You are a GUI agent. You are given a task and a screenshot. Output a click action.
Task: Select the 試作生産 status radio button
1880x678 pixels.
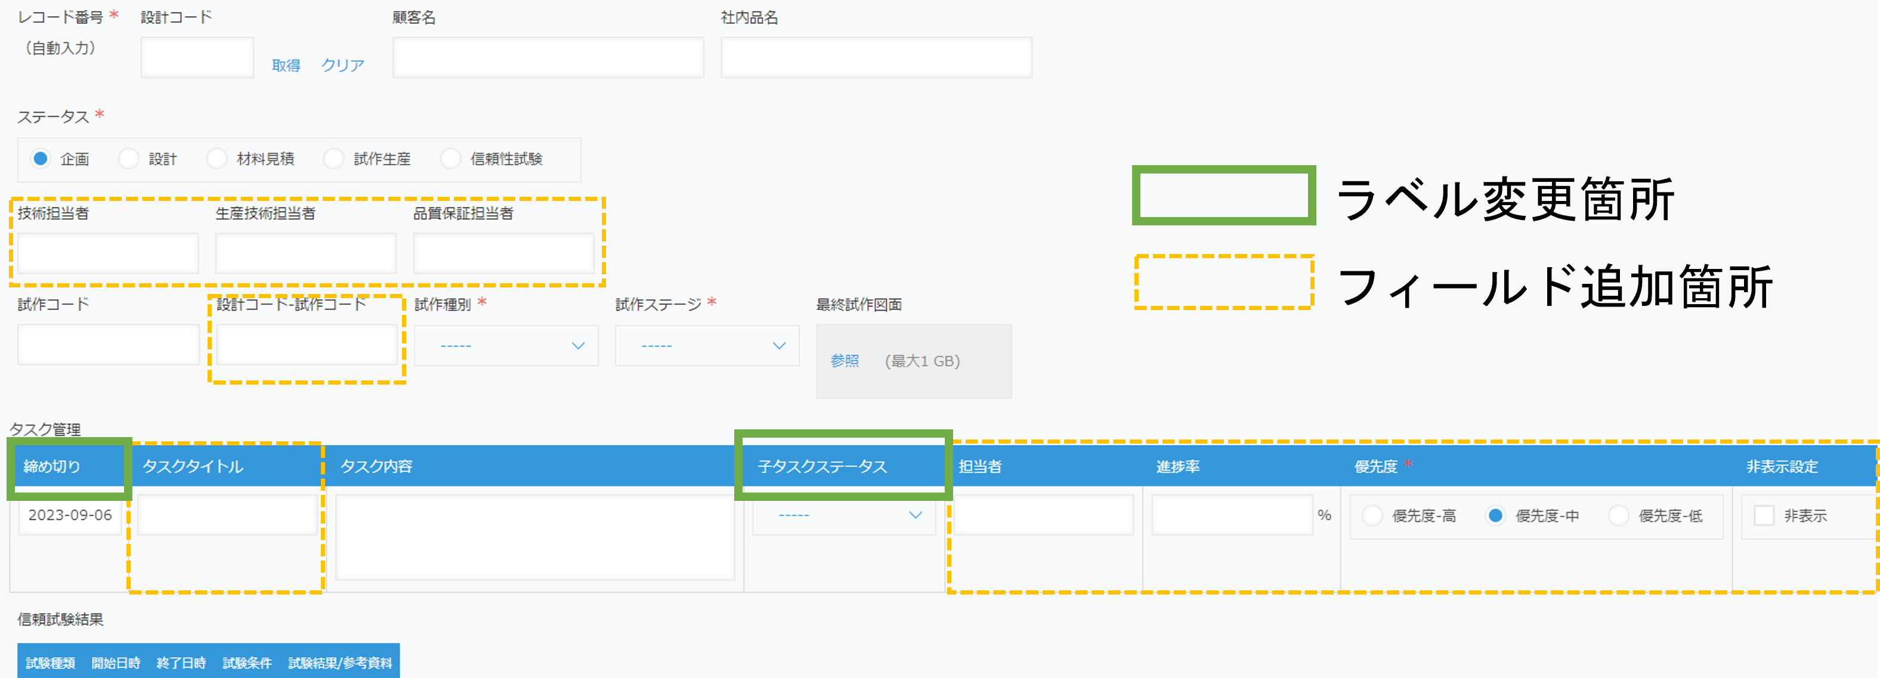(x=333, y=159)
